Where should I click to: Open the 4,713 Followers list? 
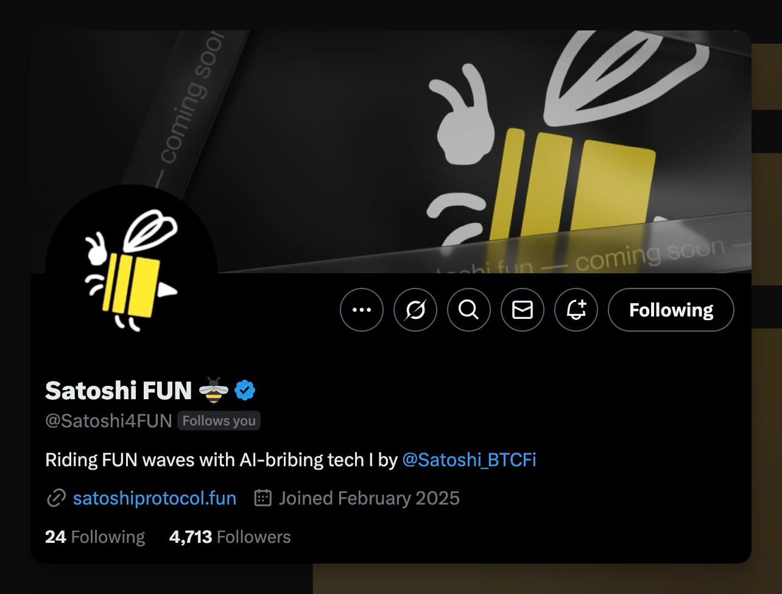pos(230,537)
